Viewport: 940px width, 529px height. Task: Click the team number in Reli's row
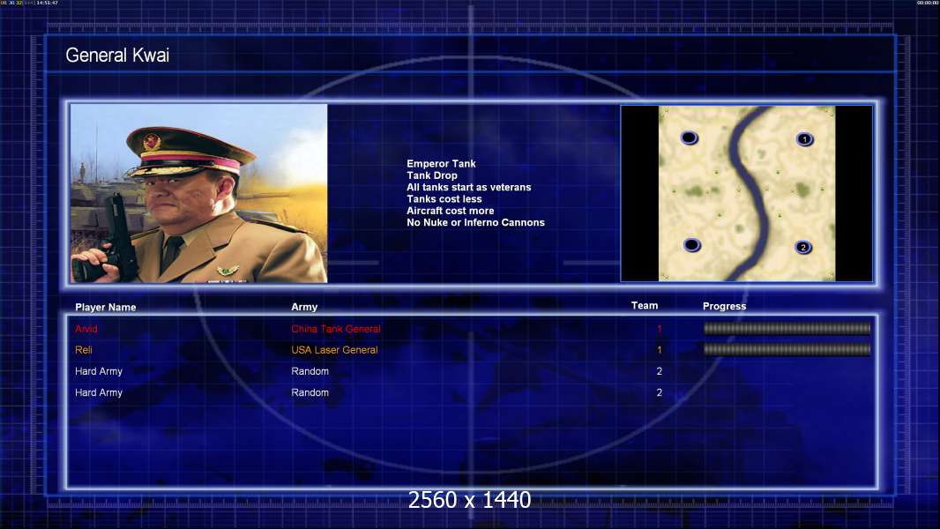(x=660, y=350)
